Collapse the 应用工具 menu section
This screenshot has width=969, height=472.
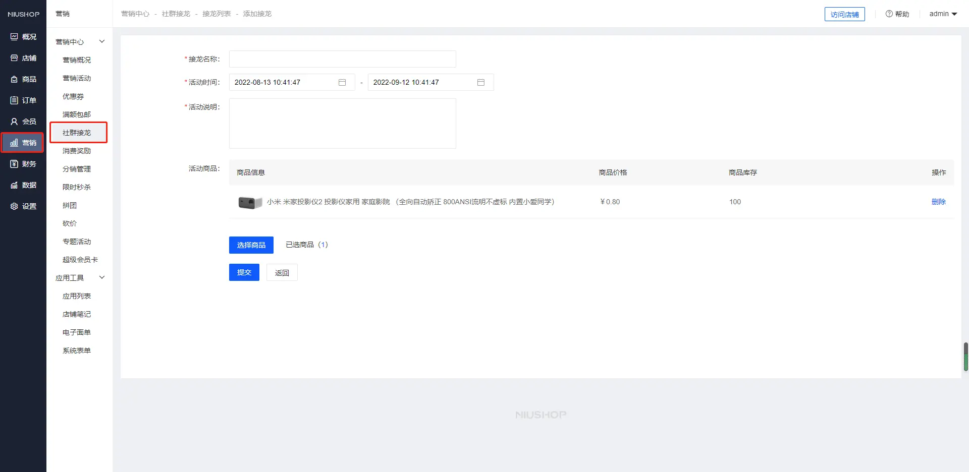point(102,277)
